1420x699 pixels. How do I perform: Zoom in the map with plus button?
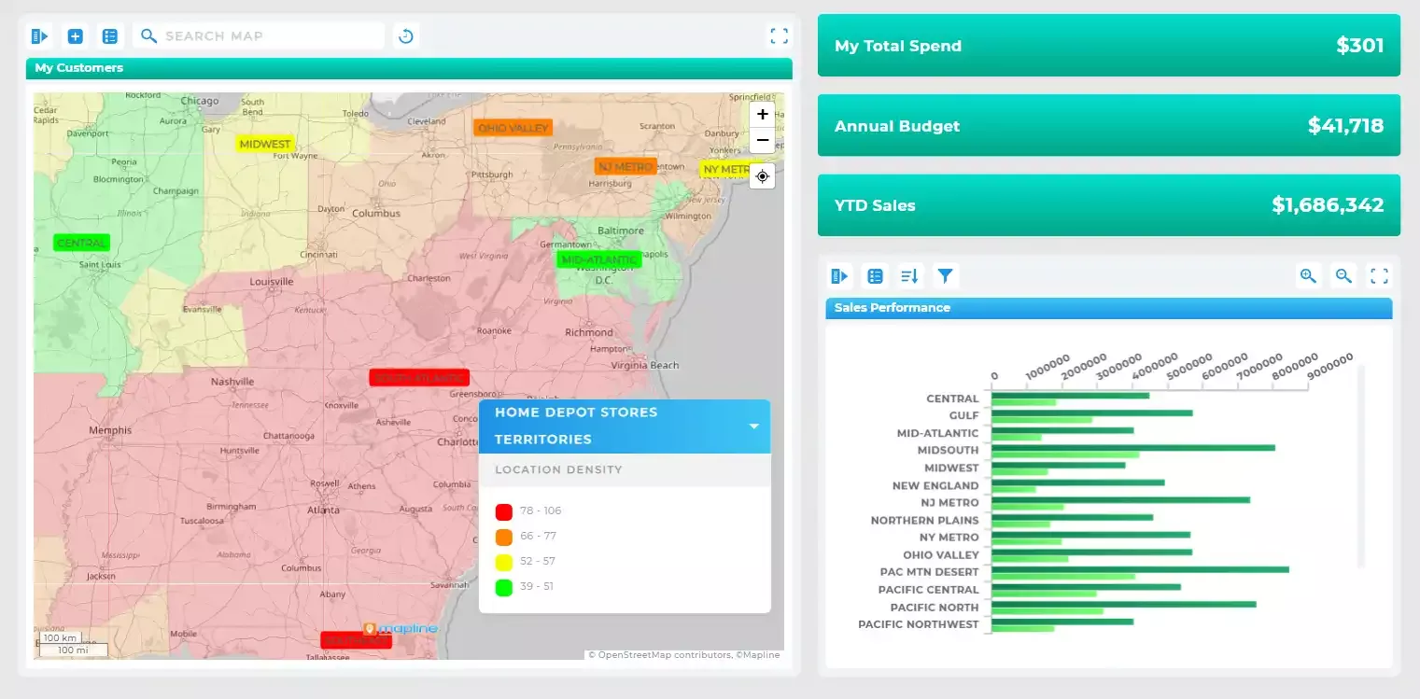pos(763,115)
